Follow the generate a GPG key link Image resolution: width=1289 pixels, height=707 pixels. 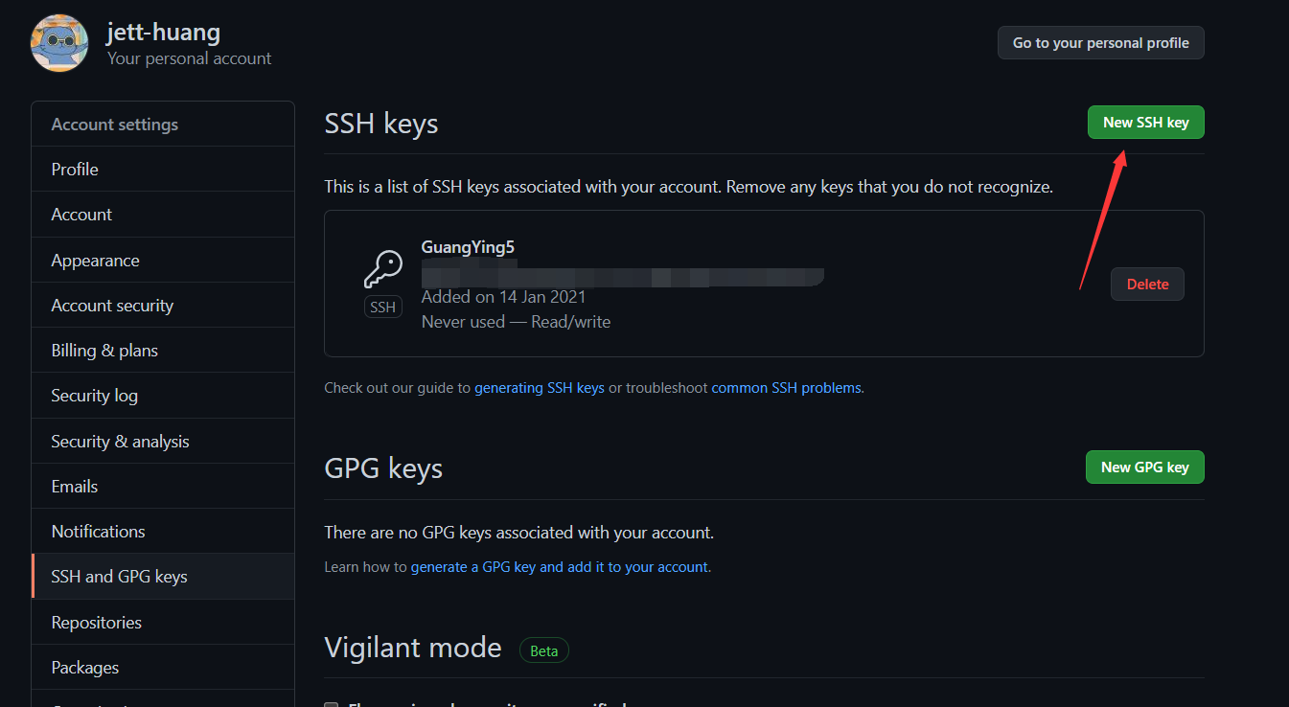pos(561,567)
